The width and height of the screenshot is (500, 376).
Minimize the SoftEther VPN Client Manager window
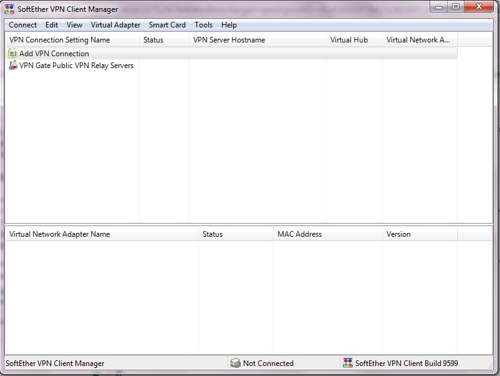439,6
